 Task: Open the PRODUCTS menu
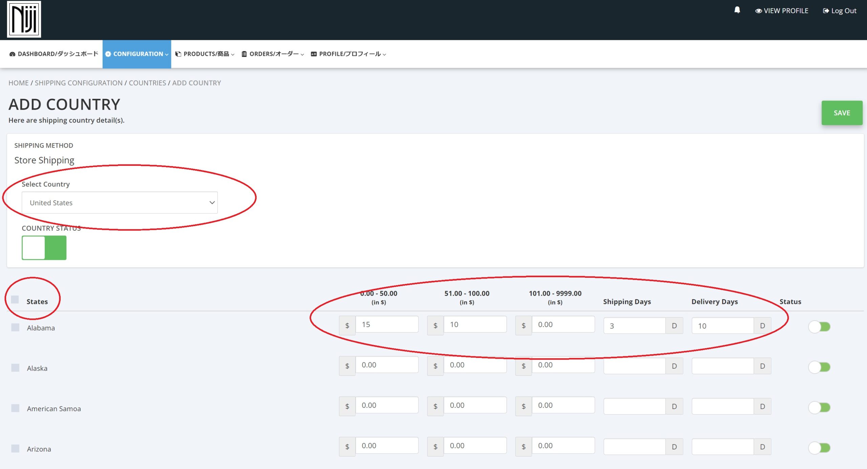(x=206, y=54)
